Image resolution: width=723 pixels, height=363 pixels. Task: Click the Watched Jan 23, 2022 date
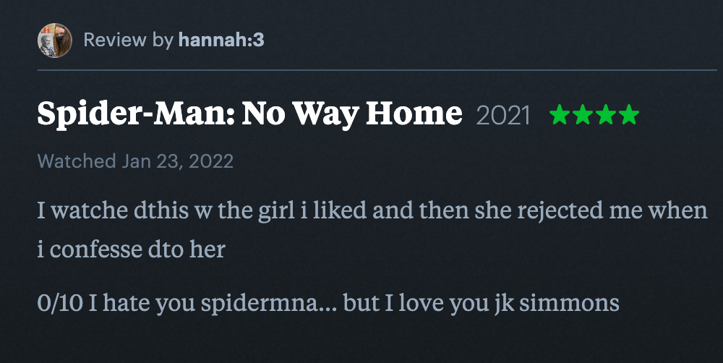pos(135,161)
